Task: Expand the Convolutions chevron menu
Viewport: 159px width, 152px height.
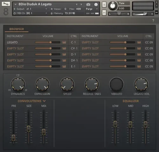Action: (x=44, y=101)
